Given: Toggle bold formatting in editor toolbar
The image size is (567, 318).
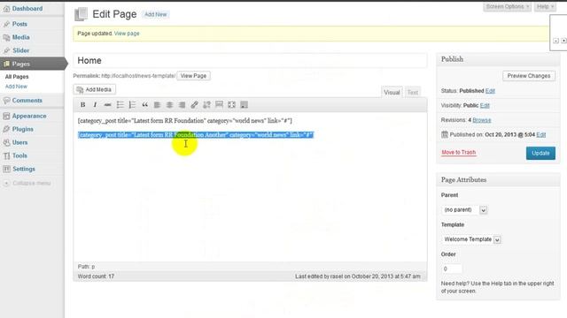Looking at the screenshot, I should pyautogui.click(x=82, y=104).
